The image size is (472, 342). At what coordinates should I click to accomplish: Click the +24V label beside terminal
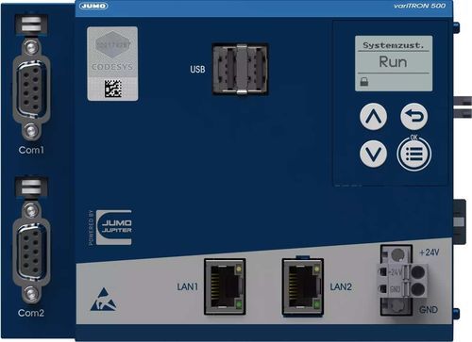(x=430, y=252)
